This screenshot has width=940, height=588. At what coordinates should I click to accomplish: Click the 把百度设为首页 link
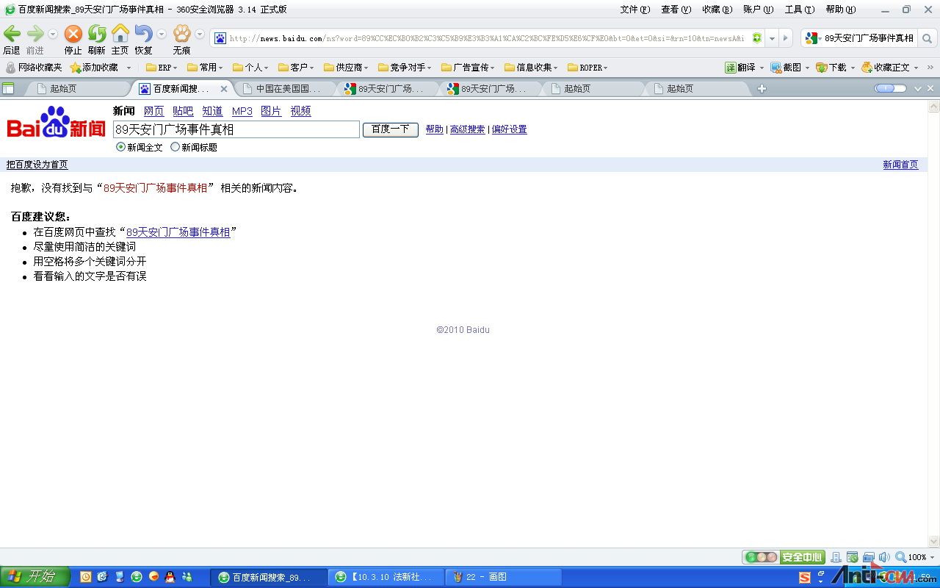pyautogui.click(x=37, y=165)
